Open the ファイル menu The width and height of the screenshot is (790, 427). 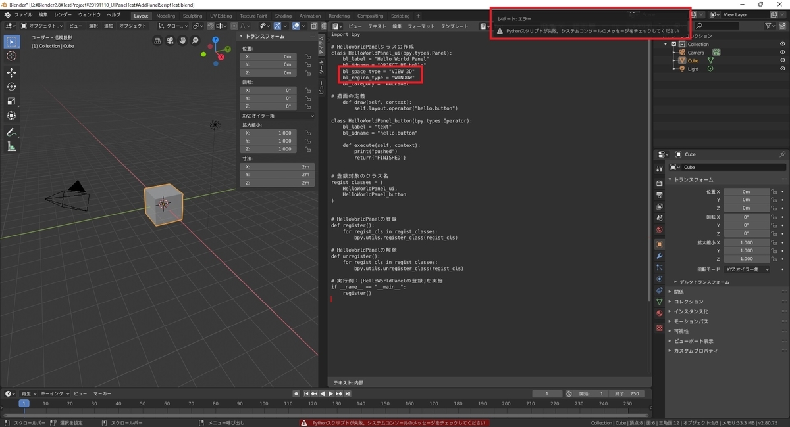[x=23, y=15]
